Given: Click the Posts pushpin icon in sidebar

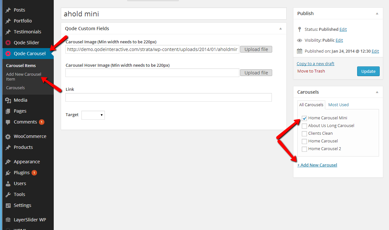Looking at the screenshot, I should click(x=8, y=10).
